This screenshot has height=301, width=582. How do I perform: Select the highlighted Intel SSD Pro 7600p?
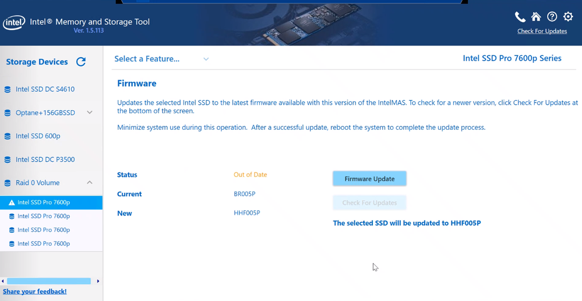coord(51,202)
